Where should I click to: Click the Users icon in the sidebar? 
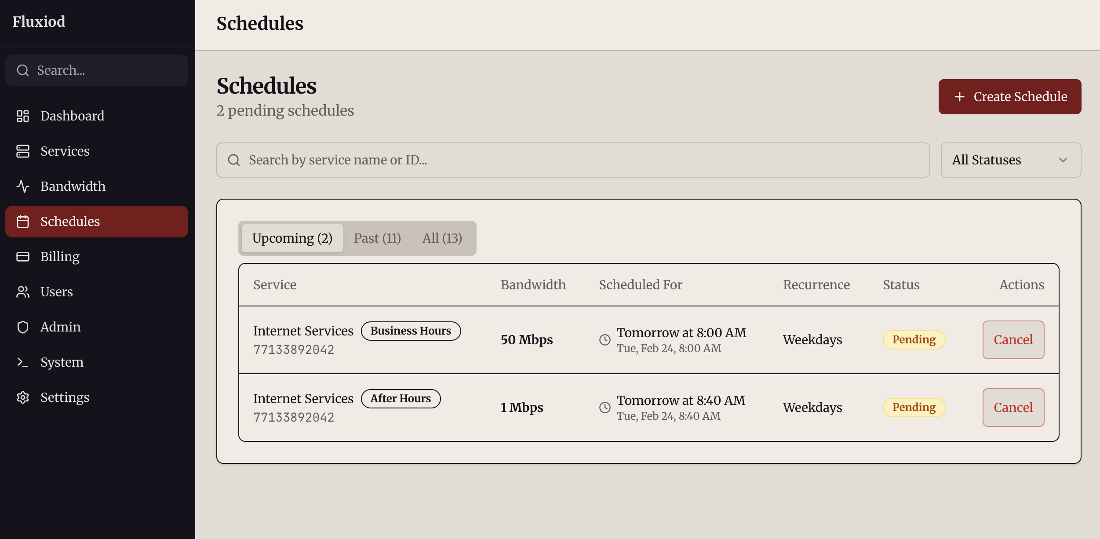23,291
